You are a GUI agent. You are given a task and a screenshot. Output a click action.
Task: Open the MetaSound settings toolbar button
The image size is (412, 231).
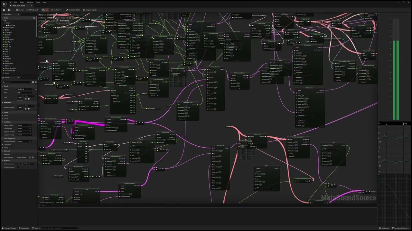pos(32,10)
